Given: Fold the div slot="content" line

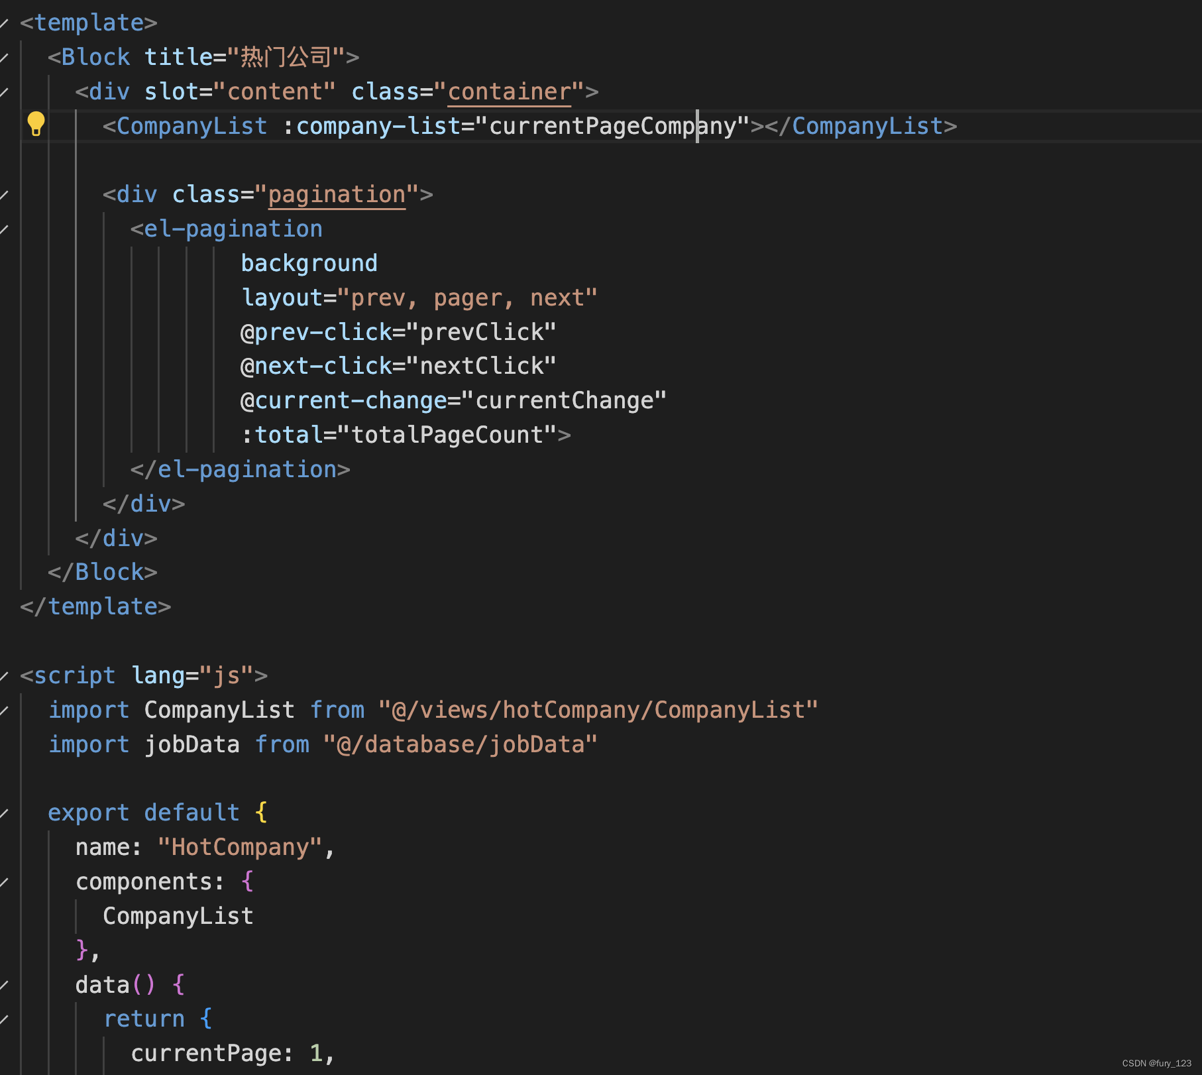Looking at the screenshot, I should pyautogui.click(x=4, y=92).
